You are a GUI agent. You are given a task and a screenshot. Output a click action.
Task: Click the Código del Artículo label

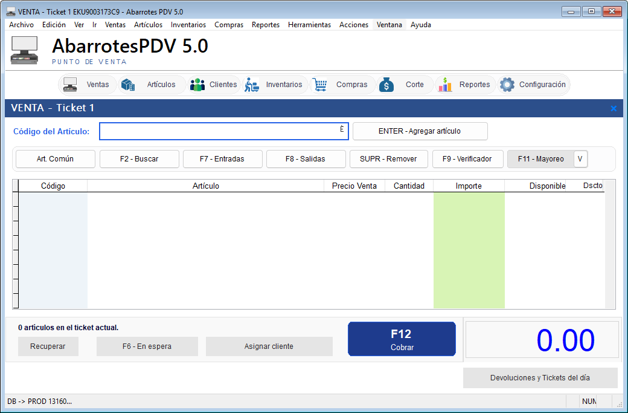(51, 131)
